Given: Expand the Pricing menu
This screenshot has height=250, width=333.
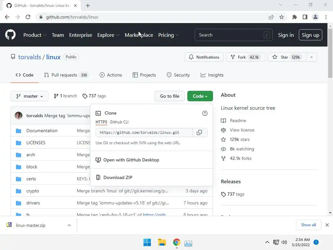Looking at the screenshot, I should click(x=168, y=35).
